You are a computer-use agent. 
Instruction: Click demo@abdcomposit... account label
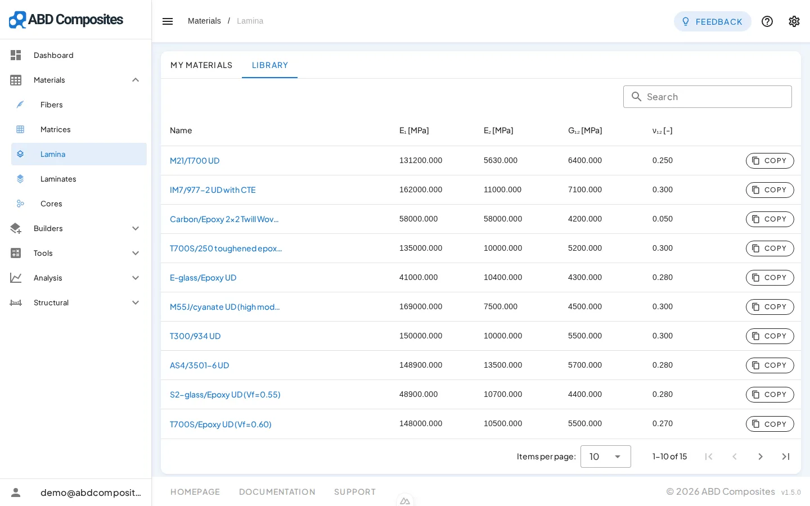click(x=91, y=493)
